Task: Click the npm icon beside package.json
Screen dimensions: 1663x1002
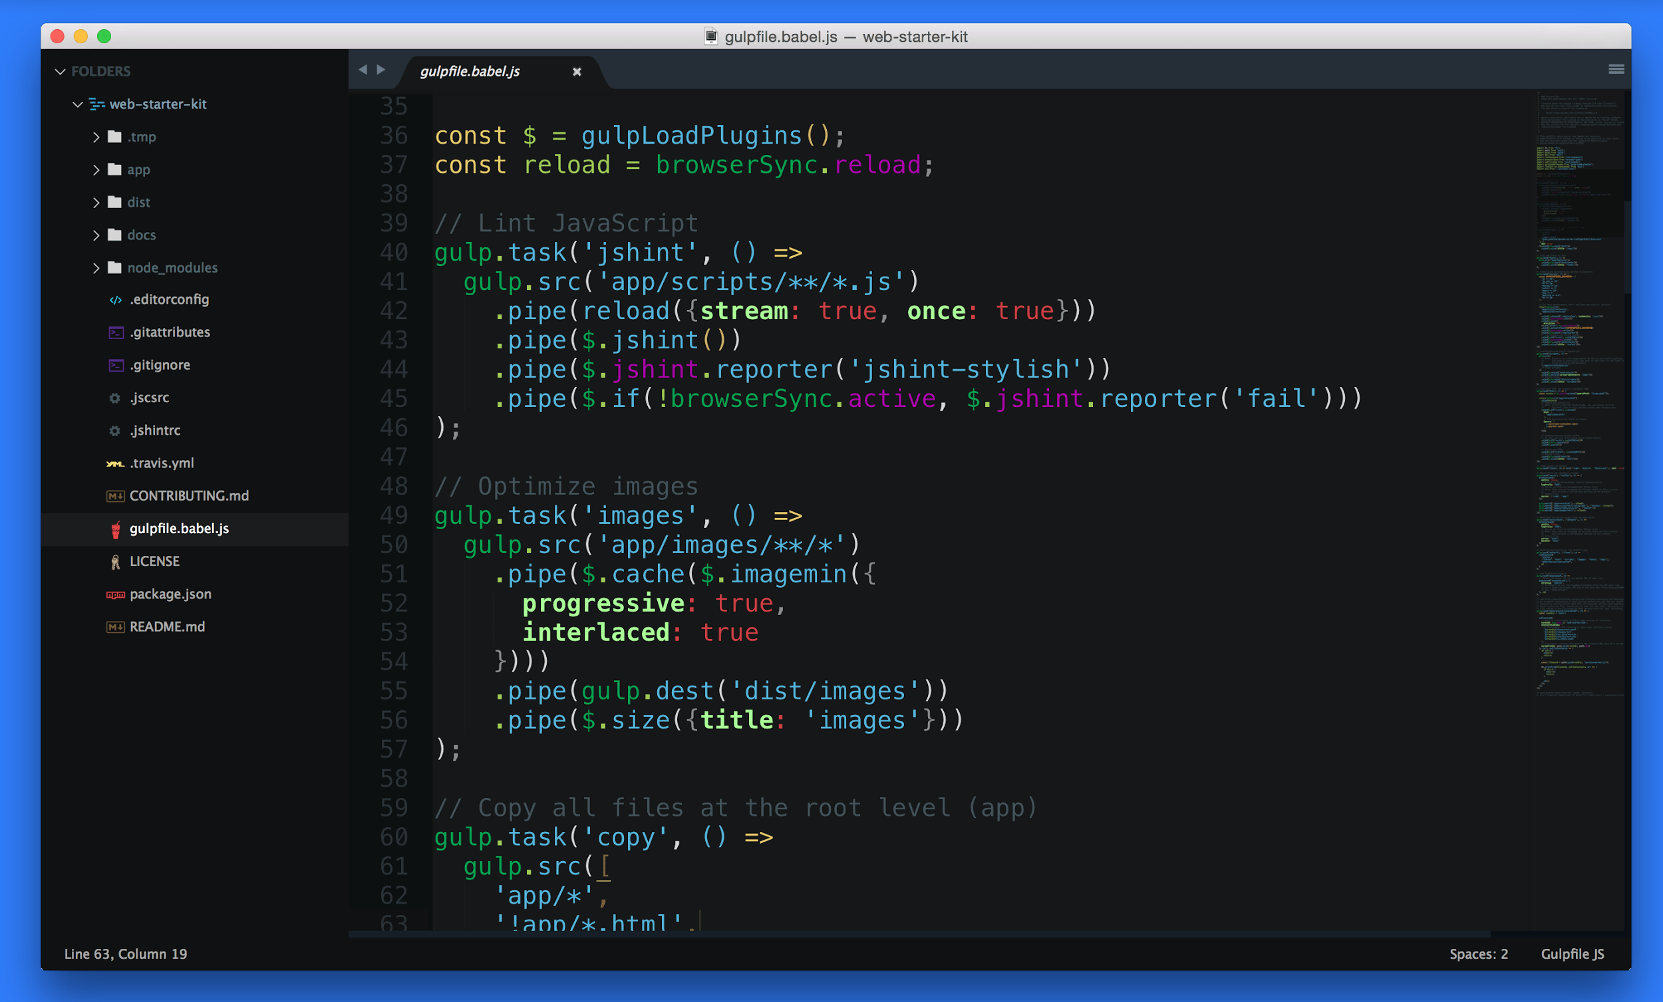Action: point(115,594)
